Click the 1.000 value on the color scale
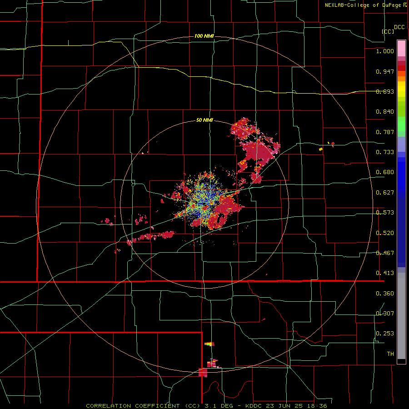409x409 pixels. tap(385, 51)
